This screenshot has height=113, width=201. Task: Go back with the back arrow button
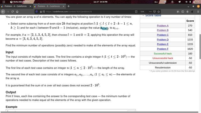pos(3,12)
